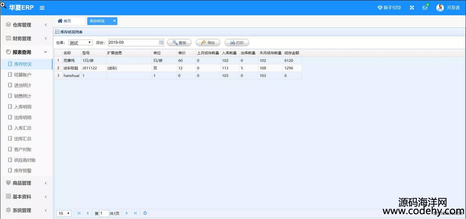The width and height of the screenshot is (466, 219).
Task: Click the 查询 search button
Action: [x=179, y=43]
